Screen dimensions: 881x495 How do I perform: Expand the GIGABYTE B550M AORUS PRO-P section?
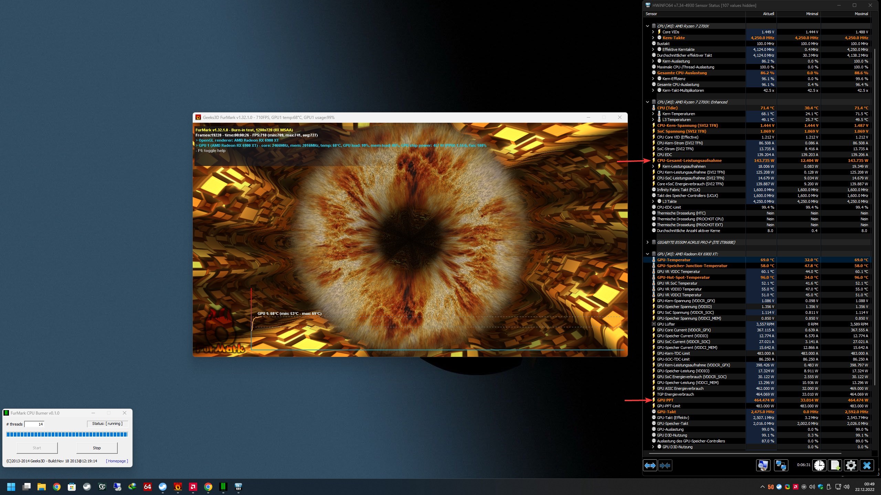[647, 242]
